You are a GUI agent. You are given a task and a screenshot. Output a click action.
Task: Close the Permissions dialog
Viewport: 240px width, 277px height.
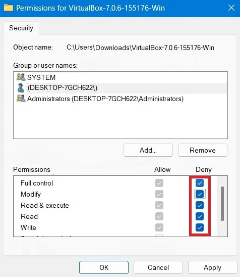pos(231,8)
